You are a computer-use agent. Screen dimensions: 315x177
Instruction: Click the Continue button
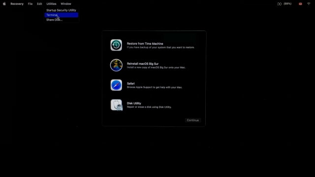click(192, 120)
